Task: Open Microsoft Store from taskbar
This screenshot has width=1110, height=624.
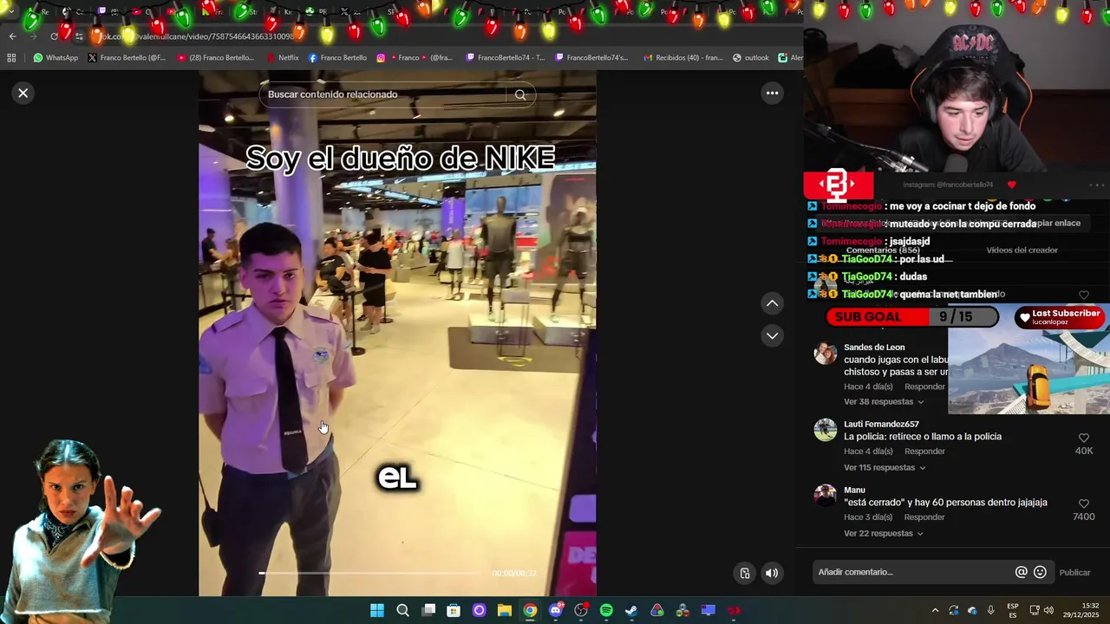Action: tap(454, 611)
